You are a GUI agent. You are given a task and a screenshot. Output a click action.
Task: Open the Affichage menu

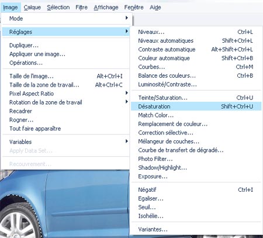coord(106,8)
